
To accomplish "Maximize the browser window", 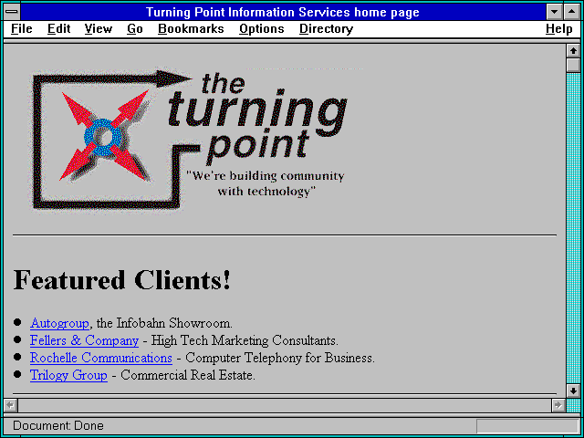I will point(572,12).
